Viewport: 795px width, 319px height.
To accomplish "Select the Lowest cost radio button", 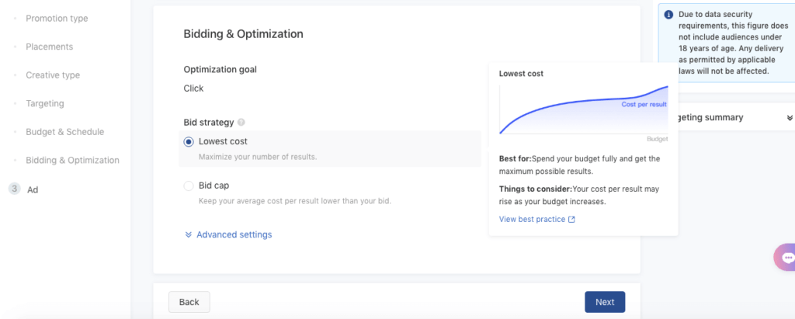I will pyautogui.click(x=189, y=142).
